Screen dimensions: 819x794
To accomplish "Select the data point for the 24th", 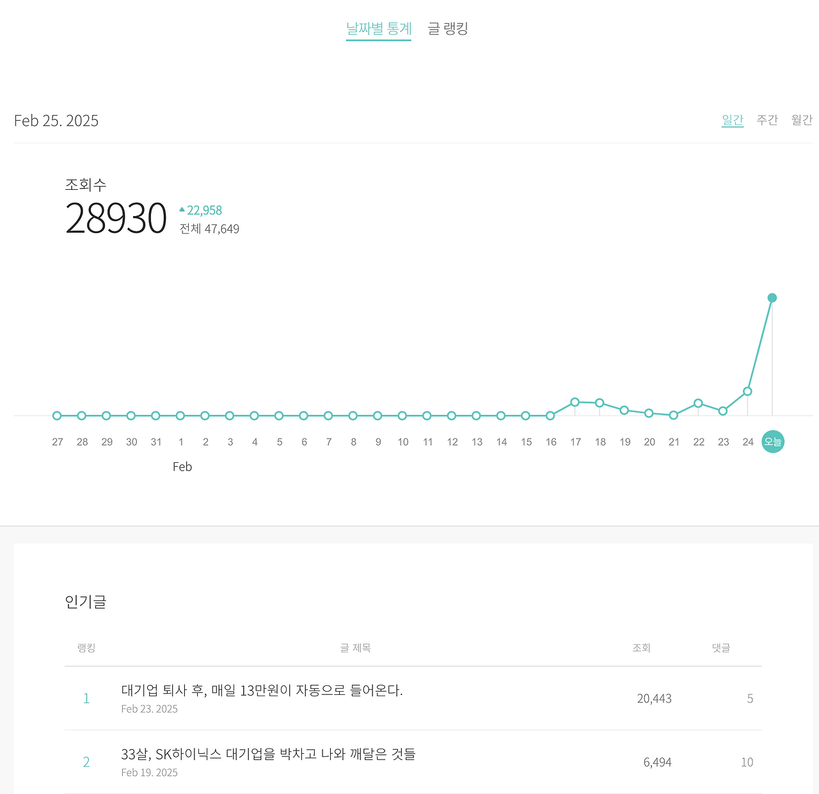I will point(747,391).
